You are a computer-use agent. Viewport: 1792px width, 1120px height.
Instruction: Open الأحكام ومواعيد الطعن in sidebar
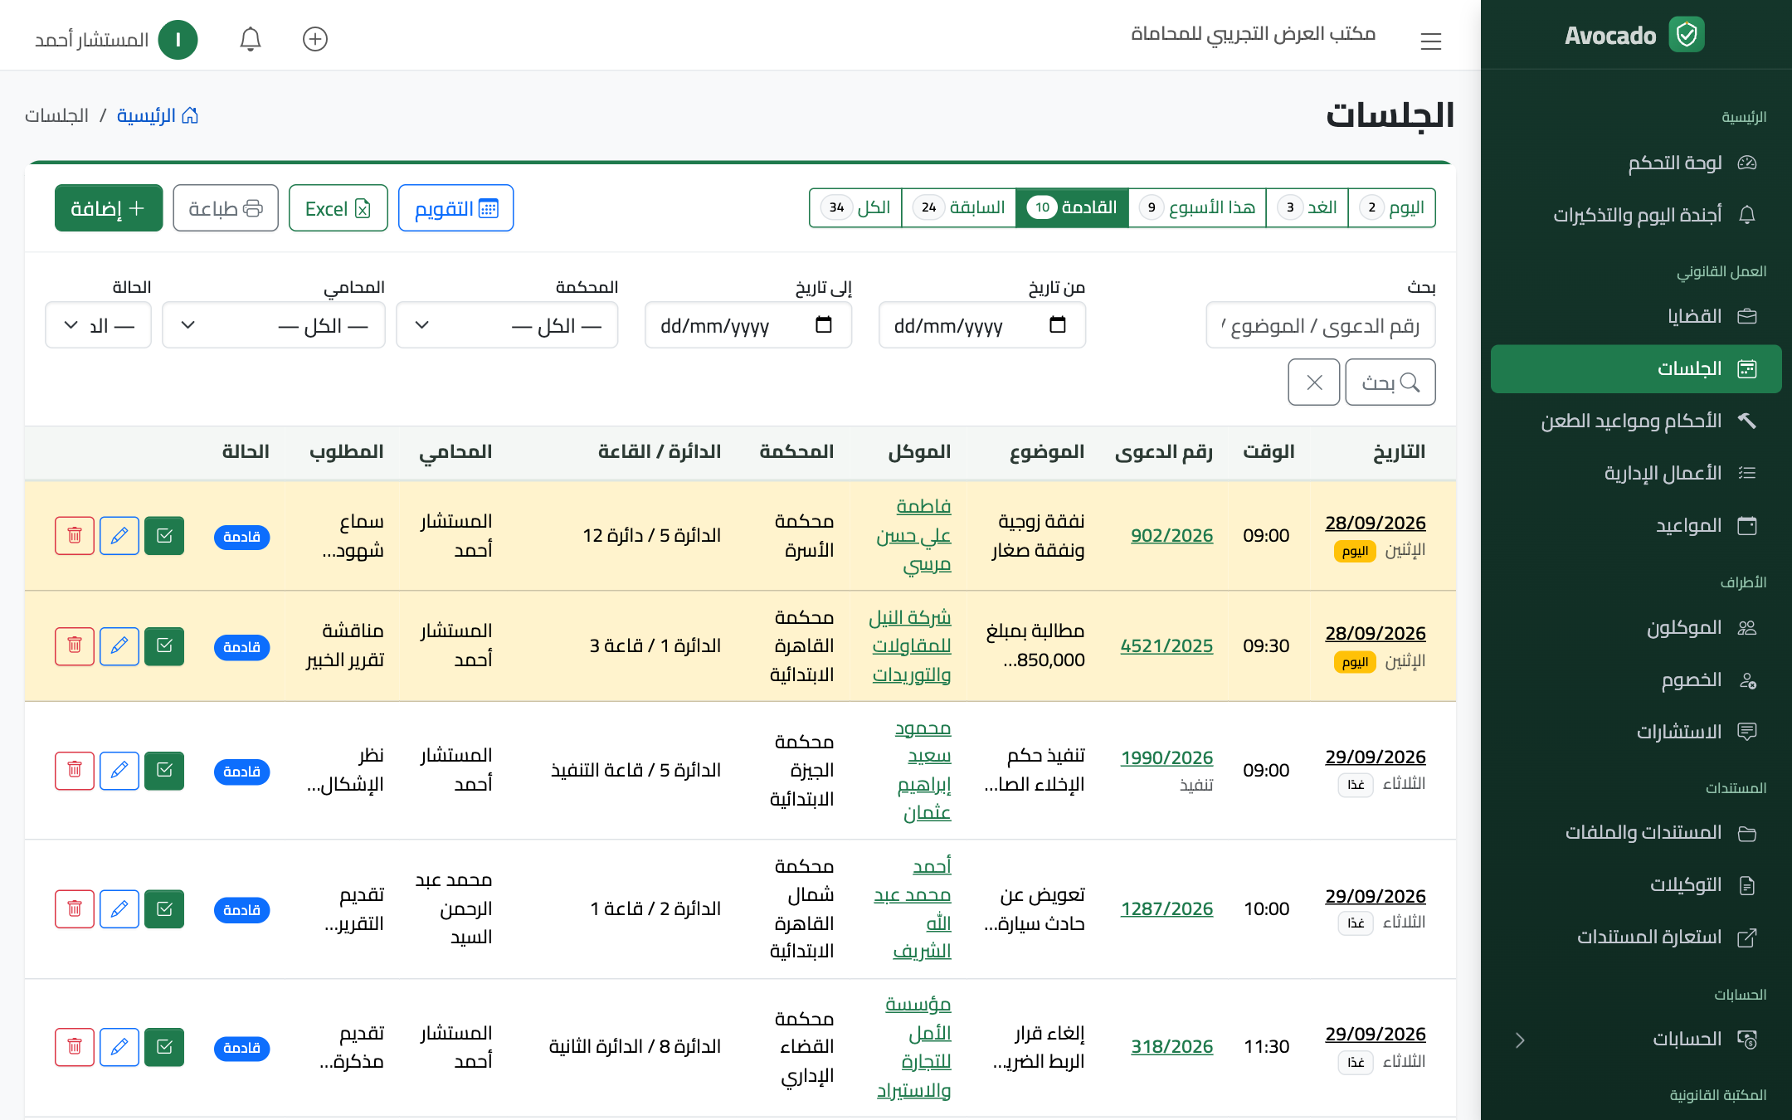1636,421
